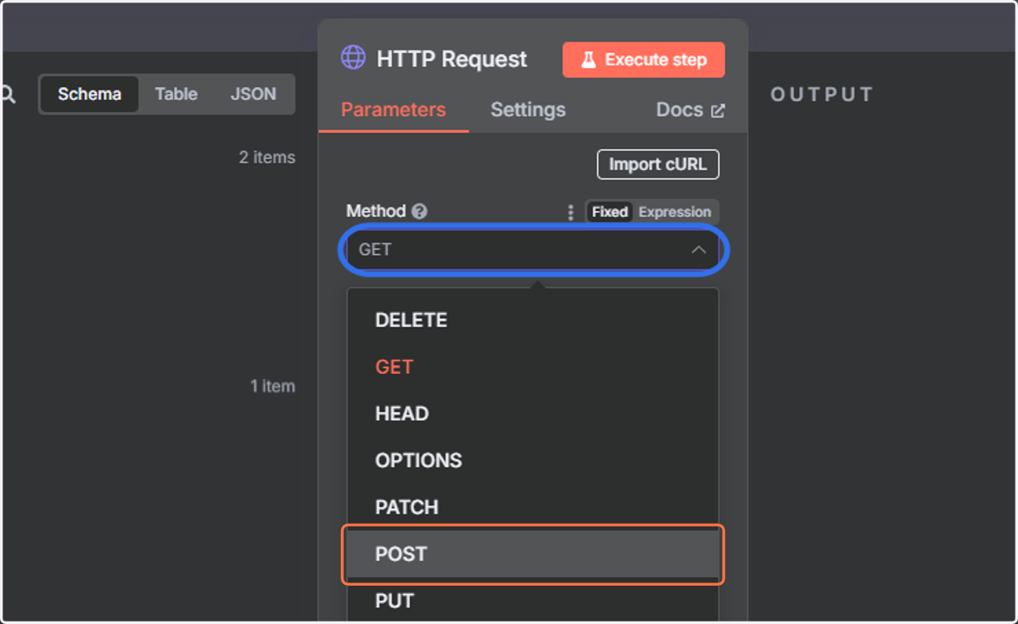The height and width of the screenshot is (624, 1018).
Task: Open the Docs link
Action: (691, 110)
